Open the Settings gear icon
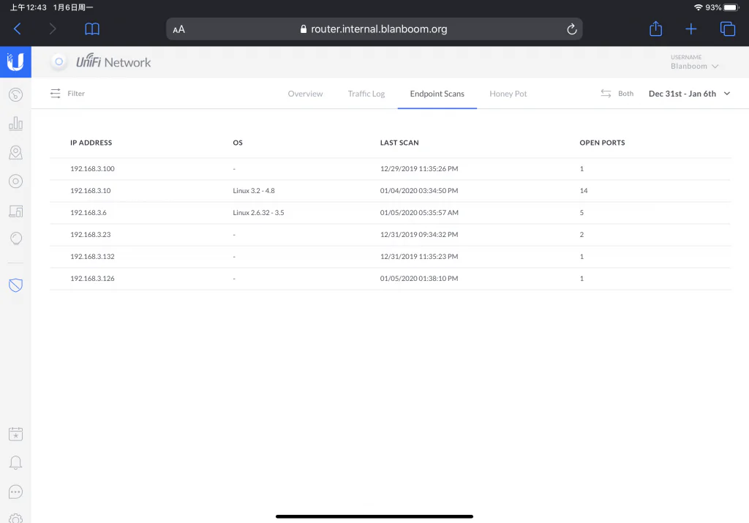This screenshot has width=749, height=523. 16,519
